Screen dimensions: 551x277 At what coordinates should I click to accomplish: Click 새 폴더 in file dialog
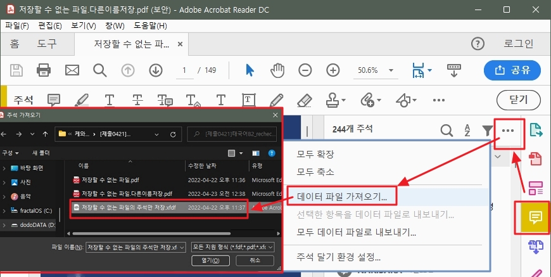[41, 153]
